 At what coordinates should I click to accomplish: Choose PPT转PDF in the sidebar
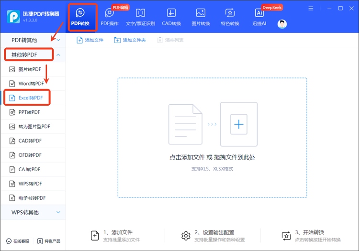(33, 112)
